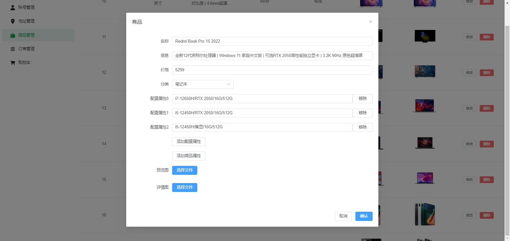Open 购物车 via its cart icon
510x241 pixels.
[x=13, y=63]
